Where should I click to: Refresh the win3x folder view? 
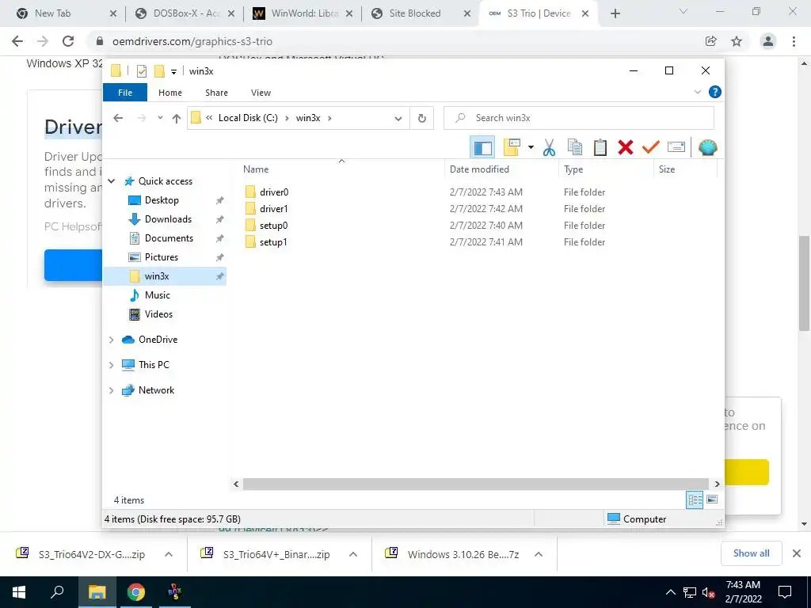pyautogui.click(x=422, y=119)
